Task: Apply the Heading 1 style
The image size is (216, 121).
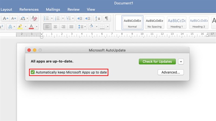Action: (x=177, y=23)
